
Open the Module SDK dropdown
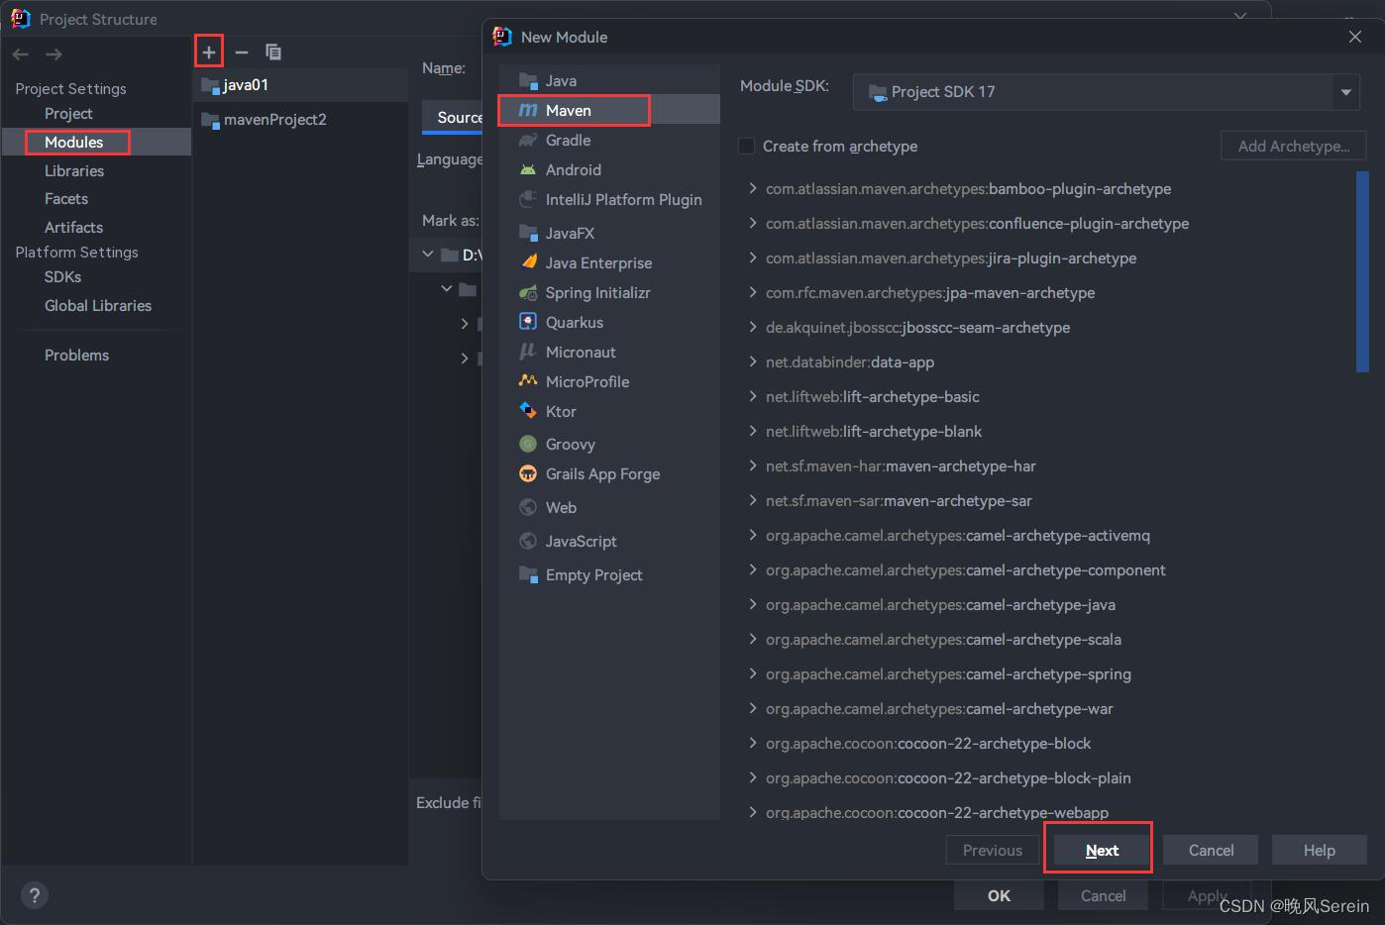pos(1106,92)
